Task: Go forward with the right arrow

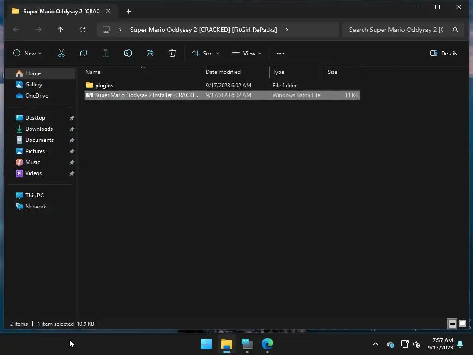Action: pos(38,30)
